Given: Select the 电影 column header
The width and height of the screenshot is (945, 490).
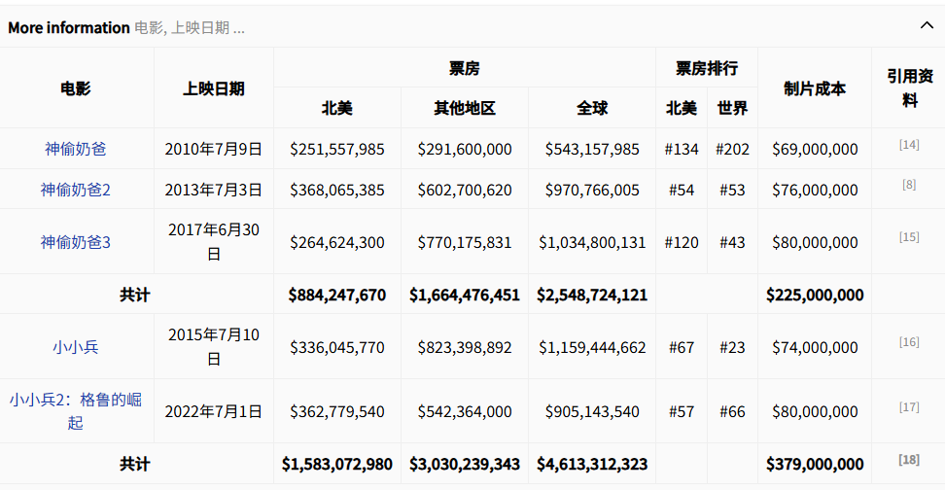Looking at the screenshot, I should pyautogui.click(x=75, y=88).
